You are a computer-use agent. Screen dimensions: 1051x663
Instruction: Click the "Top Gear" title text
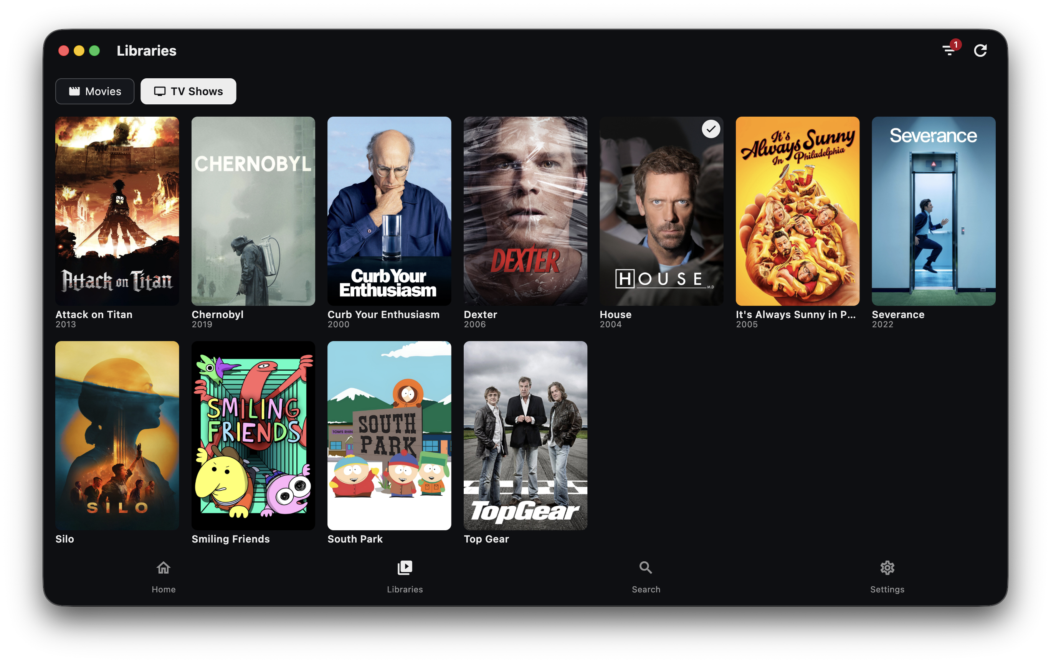[x=486, y=539]
